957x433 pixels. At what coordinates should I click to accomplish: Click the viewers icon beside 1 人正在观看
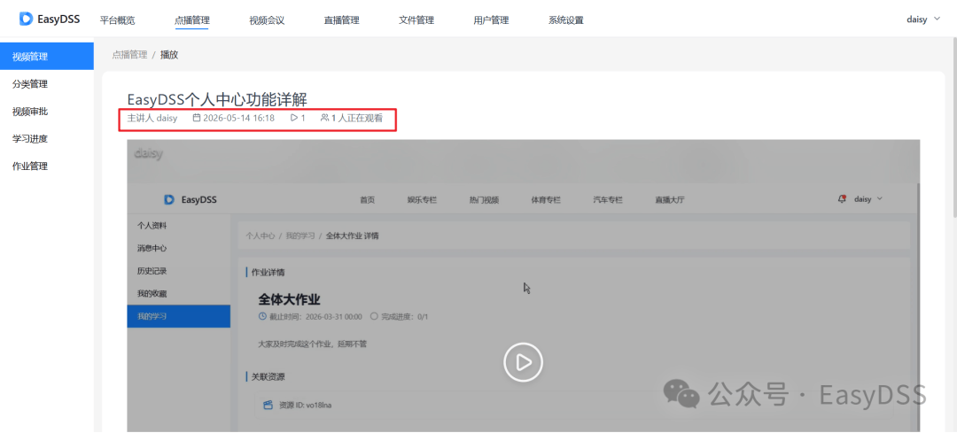[324, 118]
